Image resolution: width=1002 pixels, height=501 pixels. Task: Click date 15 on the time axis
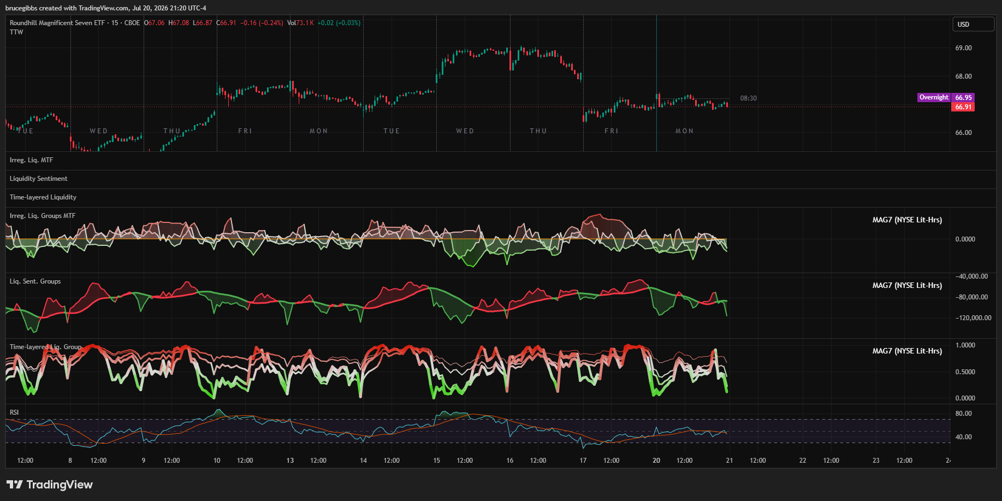coord(436,461)
